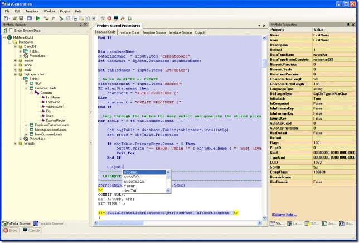The image size is (359, 243).
Task: Switch to the Interface Code tab
Action: (128, 33)
